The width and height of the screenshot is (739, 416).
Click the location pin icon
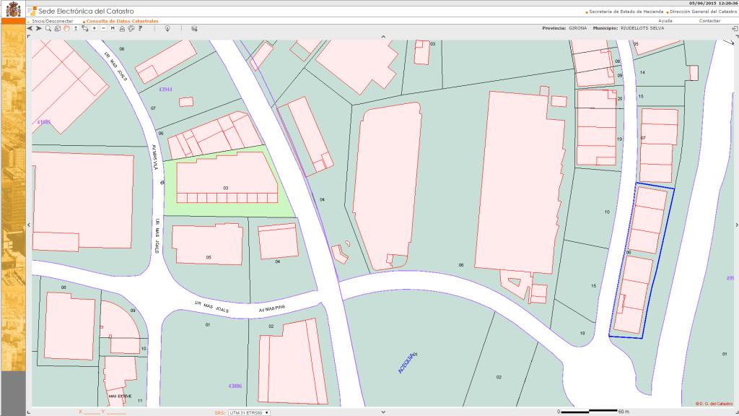pyautogui.click(x=167, y=28)
